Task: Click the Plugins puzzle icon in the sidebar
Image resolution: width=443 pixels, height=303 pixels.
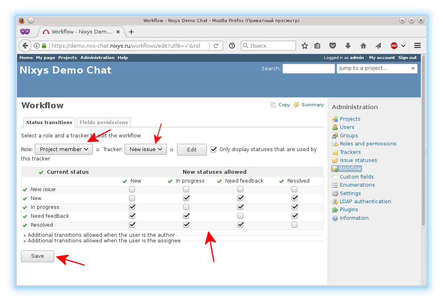Action: pos(335,210)
